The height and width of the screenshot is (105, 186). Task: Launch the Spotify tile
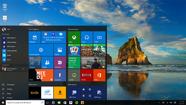(x=74, y=75)
